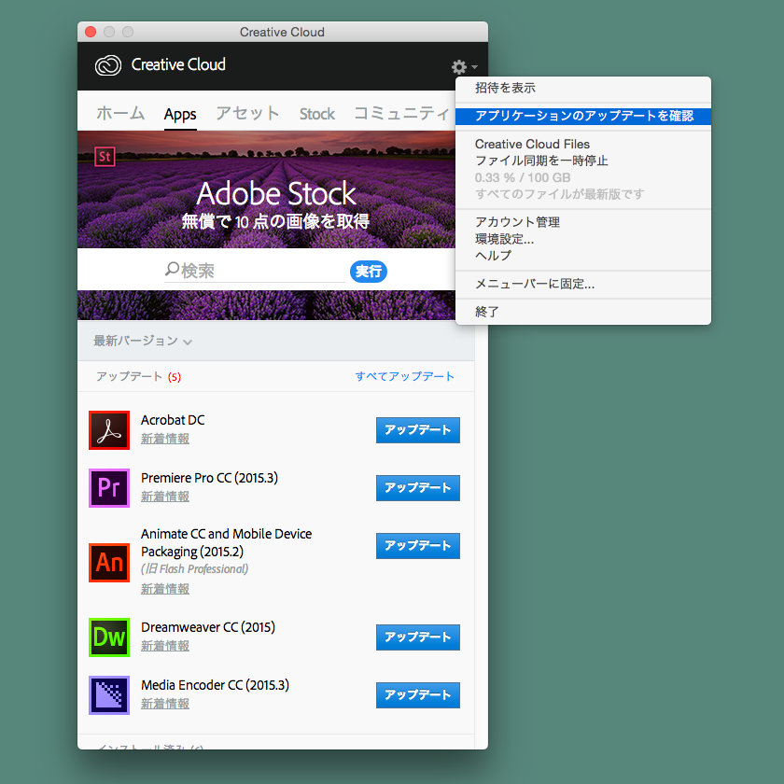
Task: Update Media Encoder CC (2015.3)
Action: (x=418, y=695)
